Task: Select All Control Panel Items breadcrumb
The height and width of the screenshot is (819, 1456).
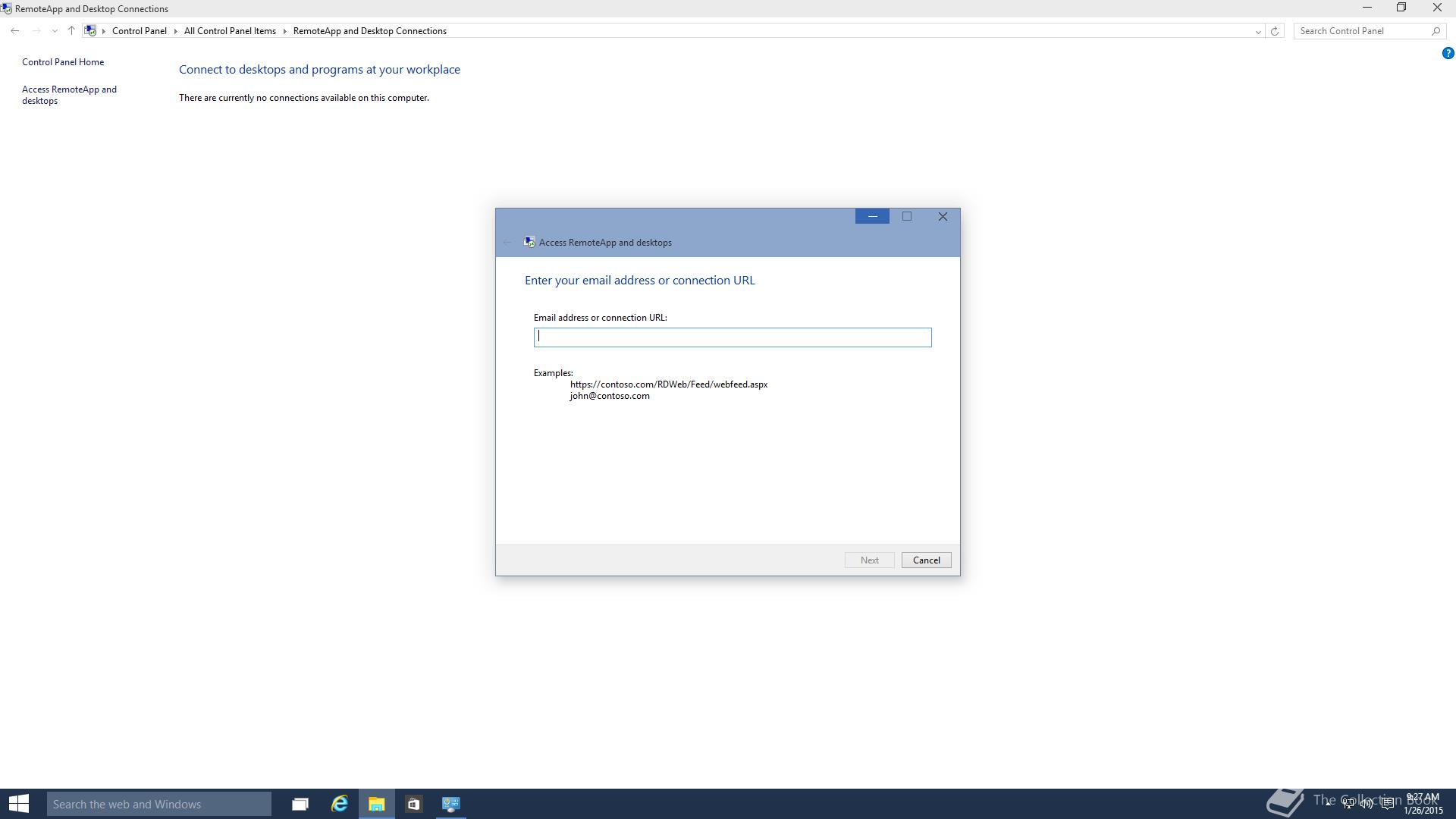Action: coord(230,31)
